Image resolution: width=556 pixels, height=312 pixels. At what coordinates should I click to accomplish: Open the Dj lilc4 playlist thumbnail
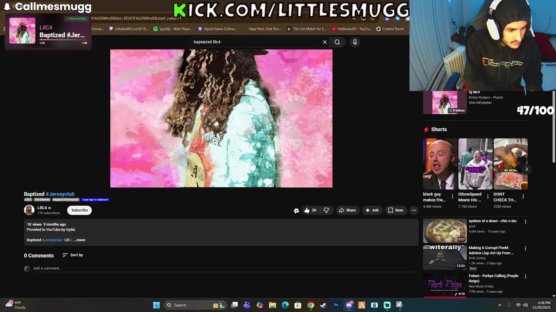pos(445,103)
